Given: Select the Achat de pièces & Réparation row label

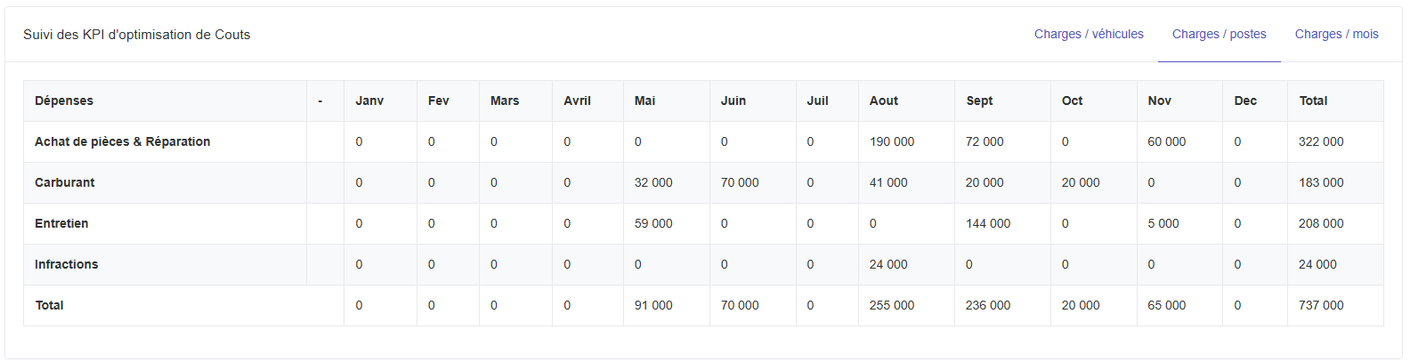Looking at the screenshot, I should click(123, 141).
